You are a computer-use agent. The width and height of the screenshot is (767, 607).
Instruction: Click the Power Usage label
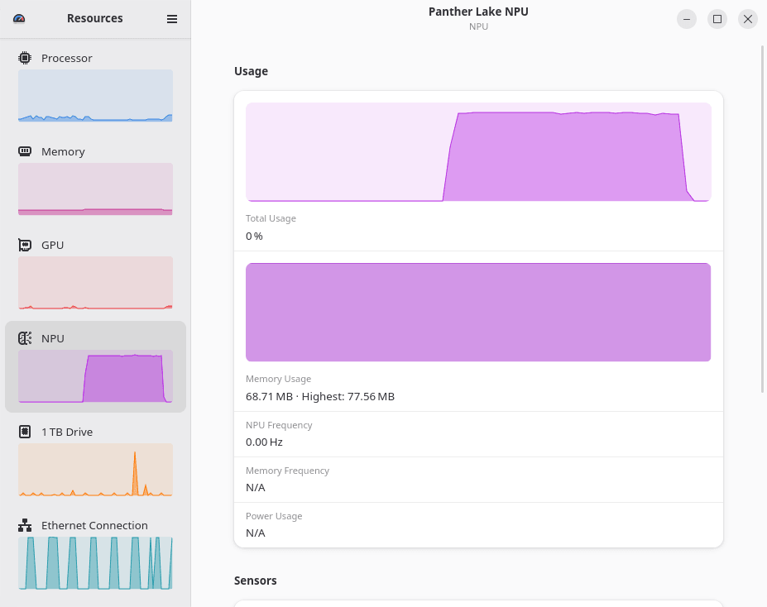(x=274, y=515)
